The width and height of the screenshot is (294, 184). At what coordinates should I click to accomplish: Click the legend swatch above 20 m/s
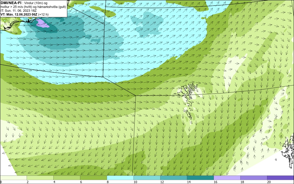click(x=280, y=178)
